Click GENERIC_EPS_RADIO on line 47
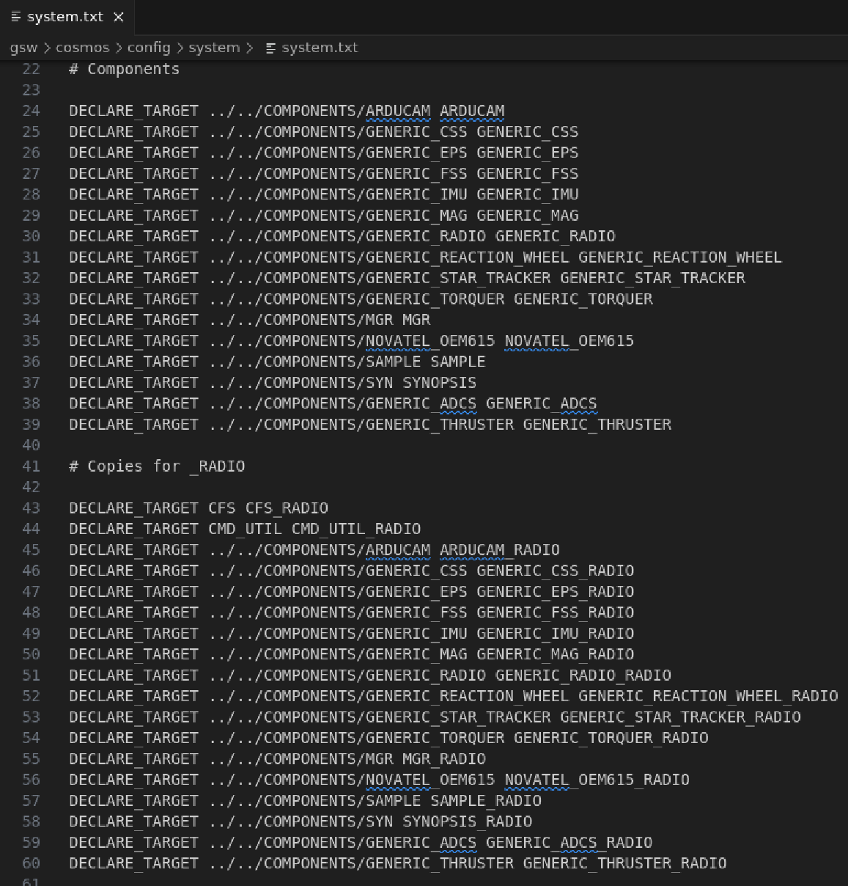This screenshot has width=848, height=886. click(556, 592)
